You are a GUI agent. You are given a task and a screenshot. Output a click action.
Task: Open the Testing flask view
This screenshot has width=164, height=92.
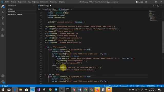click(x=3, y=24)
